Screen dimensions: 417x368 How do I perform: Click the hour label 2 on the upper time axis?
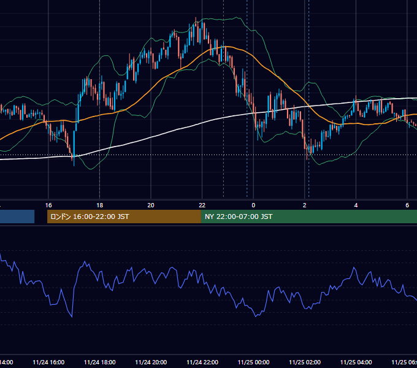point(305,205)
